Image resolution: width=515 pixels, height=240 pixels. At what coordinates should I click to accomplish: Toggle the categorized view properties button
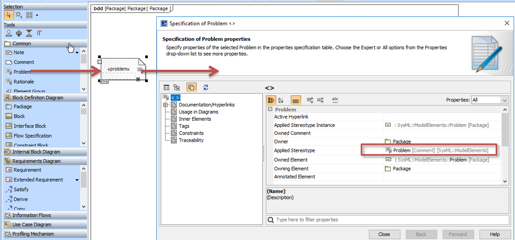[270, 100]
